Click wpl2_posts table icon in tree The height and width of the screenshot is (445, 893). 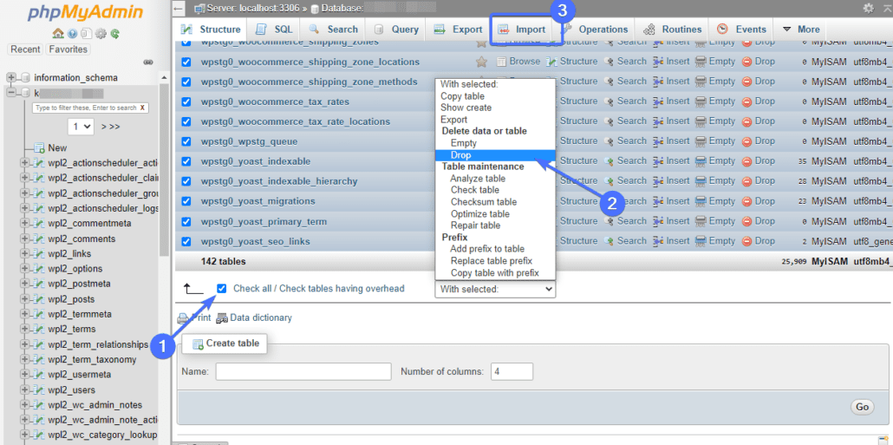[x=40, y=299]
